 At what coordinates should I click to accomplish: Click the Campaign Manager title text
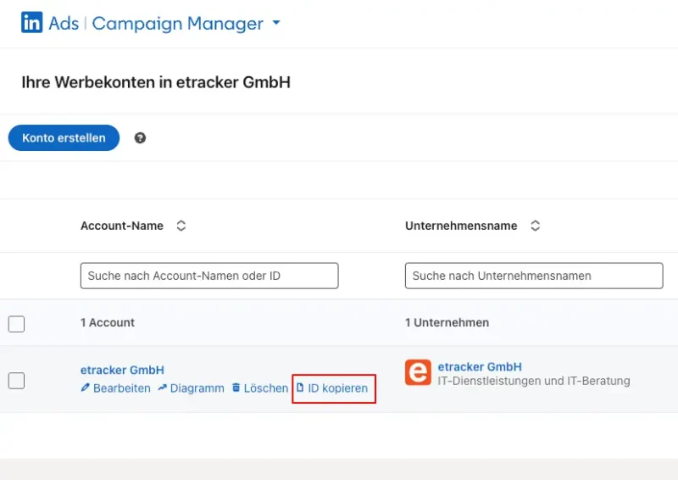pyautogui.click(x=177, y=24)
